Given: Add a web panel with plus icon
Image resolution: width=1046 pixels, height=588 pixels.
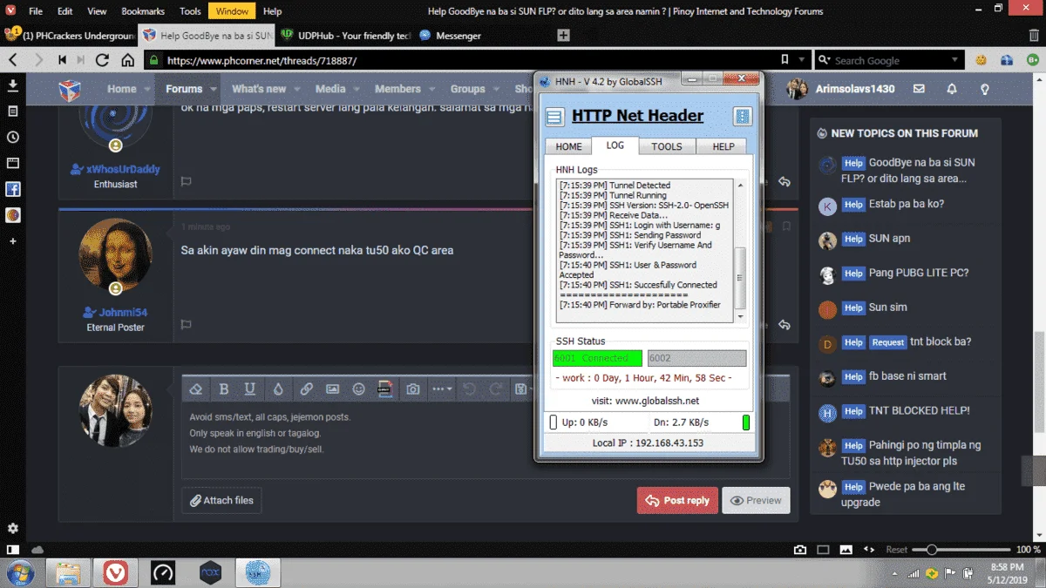Looking at the screenshot, I should (x=13, y=240).
